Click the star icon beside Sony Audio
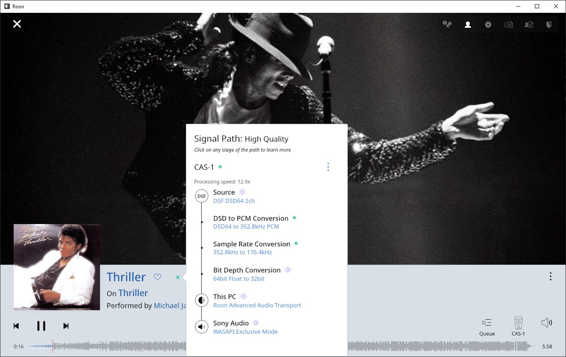 click(x=256, y=323)
